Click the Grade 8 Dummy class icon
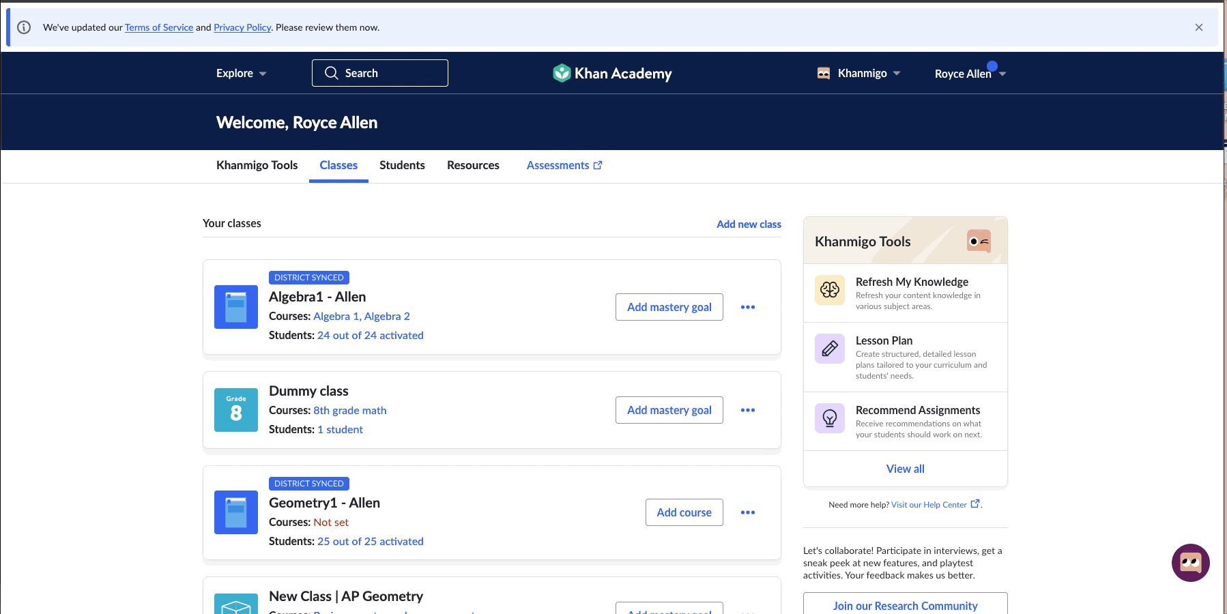The image size is (1227, 614). 236,410
